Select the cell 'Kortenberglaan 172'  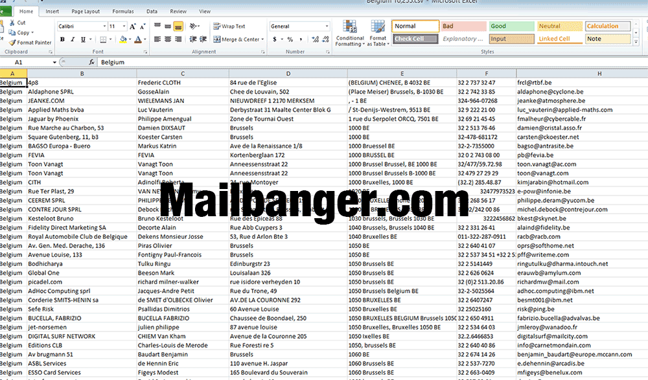[x=288, y=155]
